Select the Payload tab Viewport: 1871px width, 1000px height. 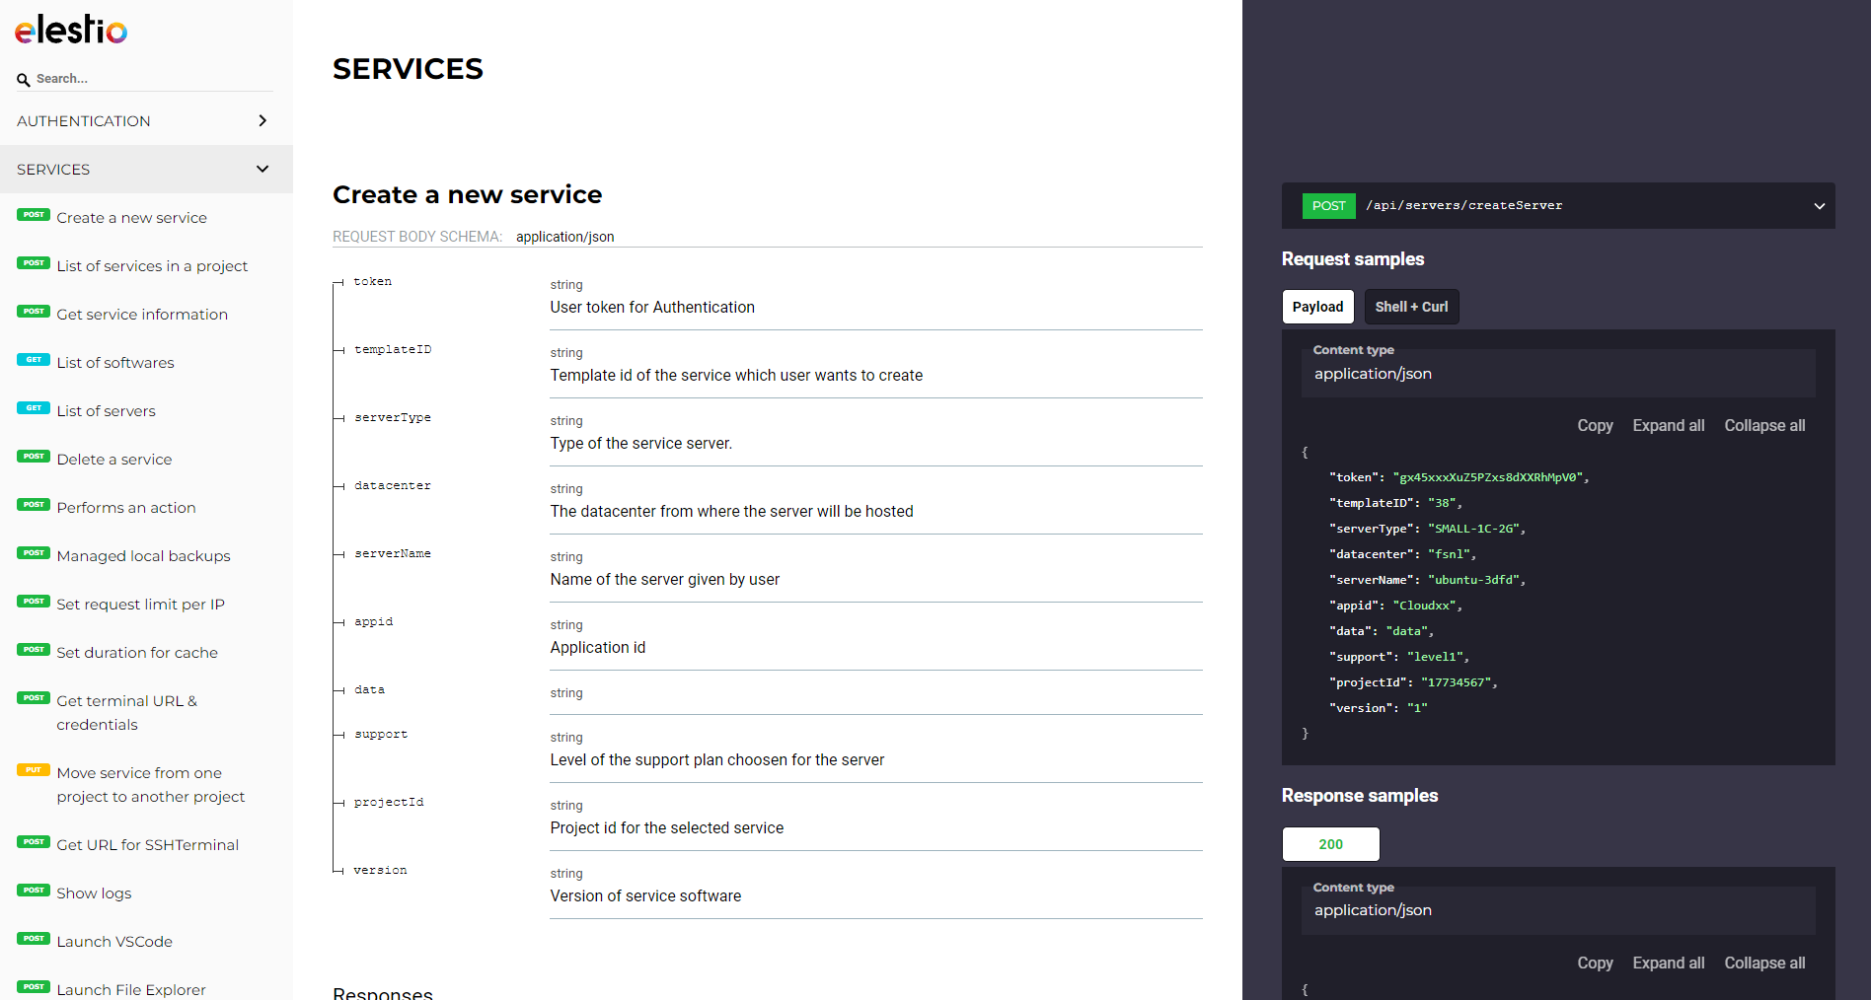(x=1317, y=307)
